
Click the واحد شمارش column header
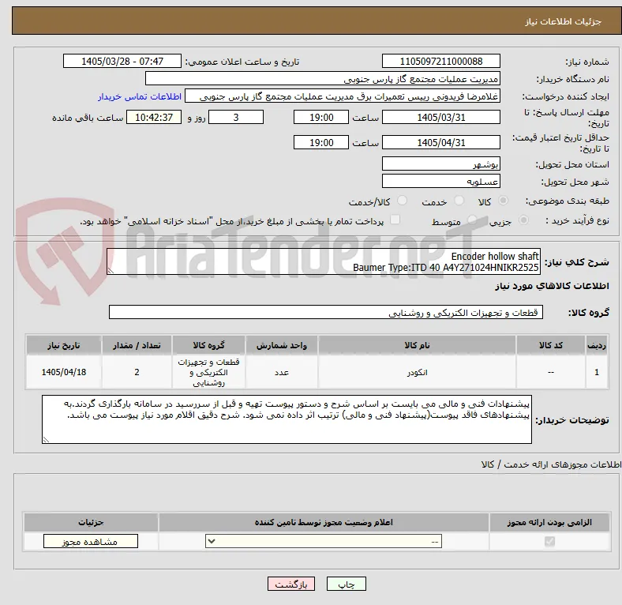pyautogui.click(x=281, y=345)
